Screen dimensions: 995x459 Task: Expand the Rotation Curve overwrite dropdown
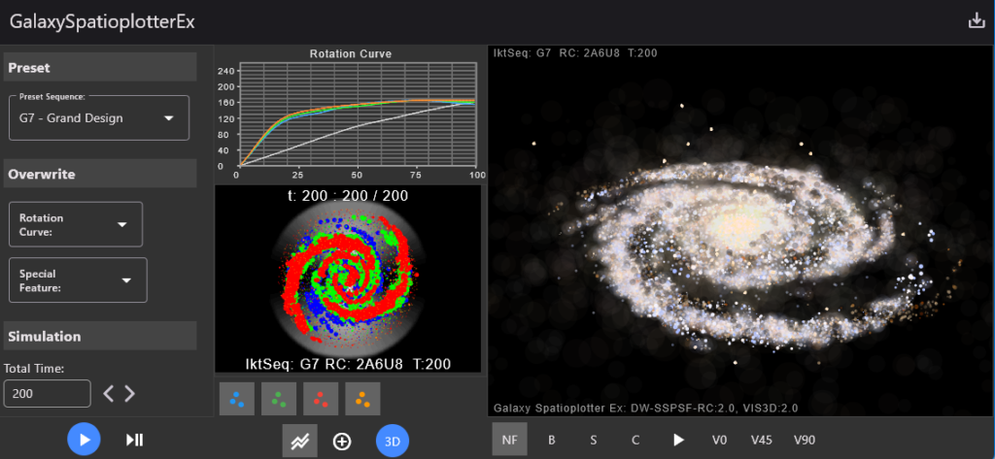click(77, 224)
